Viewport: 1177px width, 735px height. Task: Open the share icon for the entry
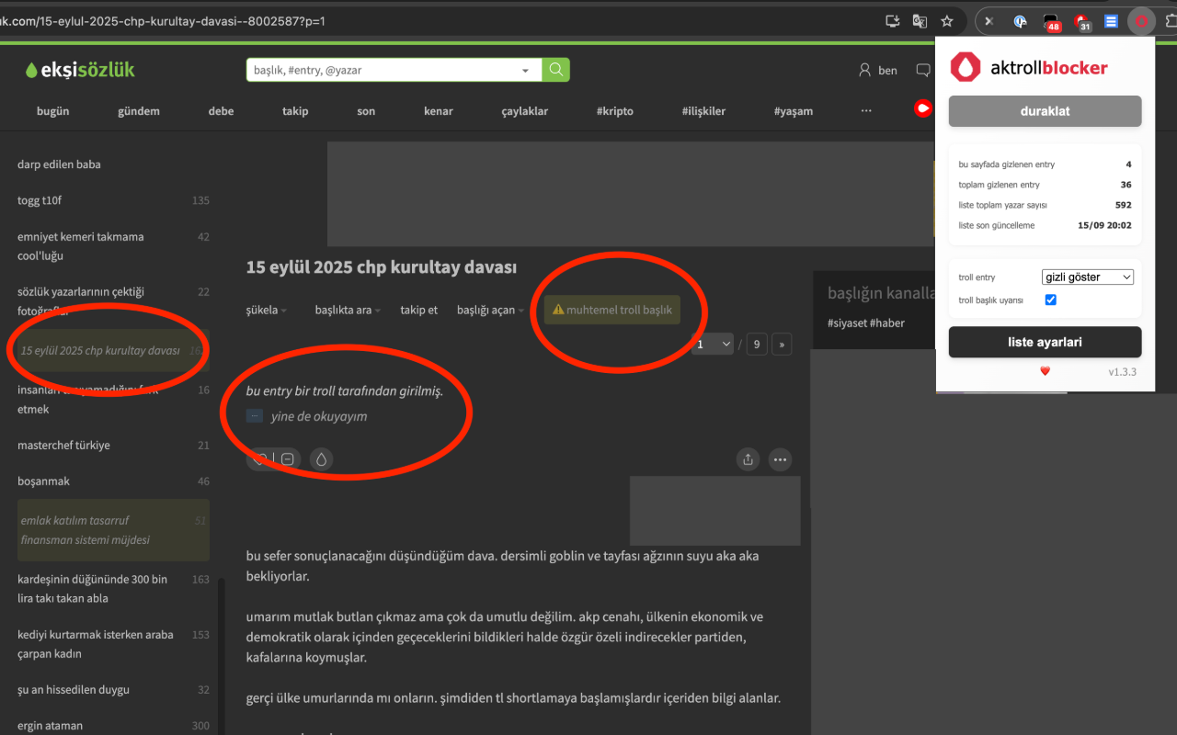click(748, 459)
